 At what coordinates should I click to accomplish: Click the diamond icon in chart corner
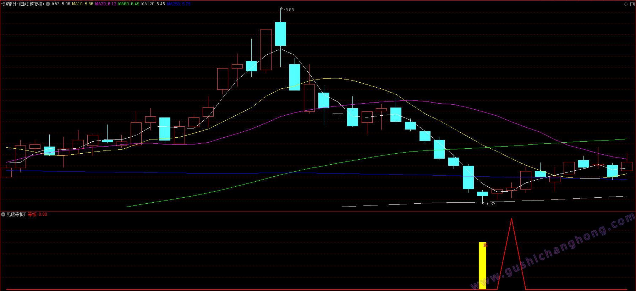[626, 4]
